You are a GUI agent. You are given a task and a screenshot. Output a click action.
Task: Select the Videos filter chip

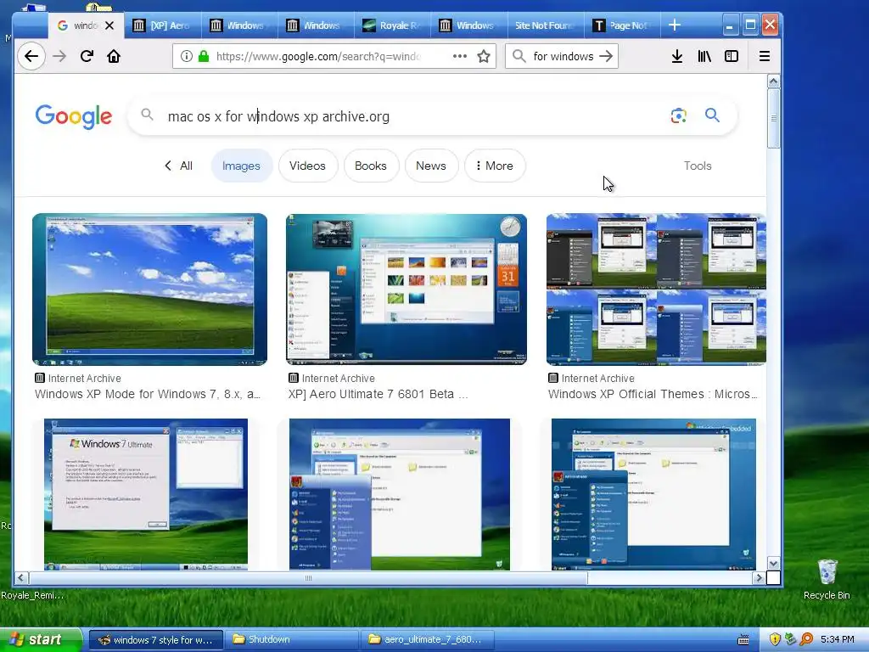tap(307, 166)
